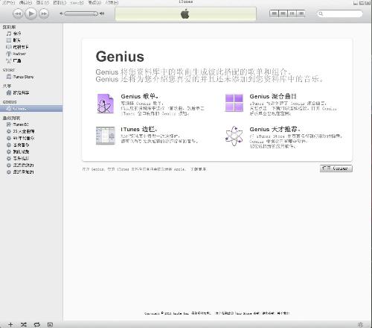Viewport: 372px width, 328px height.
Task: Click the Turn On Genius button
Action: (x=336, y=168)
